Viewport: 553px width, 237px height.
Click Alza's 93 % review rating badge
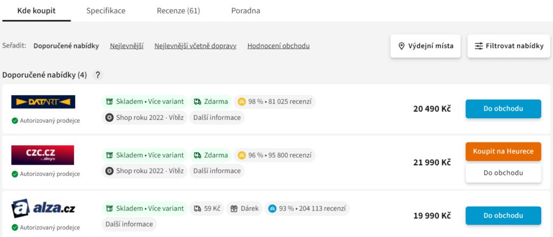point(307,208)
